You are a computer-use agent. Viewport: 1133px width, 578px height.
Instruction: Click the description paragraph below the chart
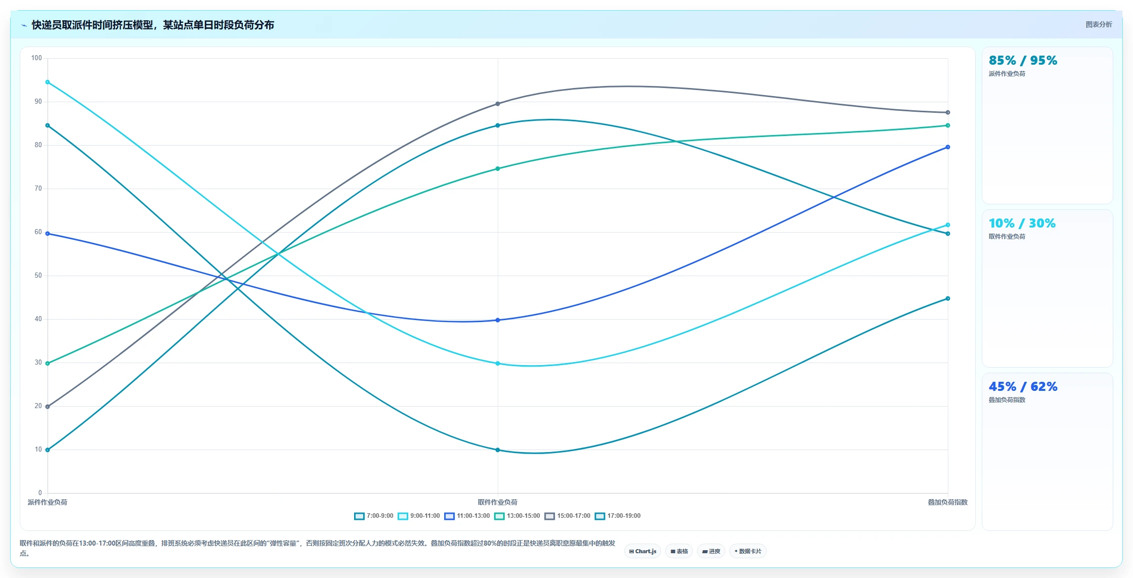[318, 548]
